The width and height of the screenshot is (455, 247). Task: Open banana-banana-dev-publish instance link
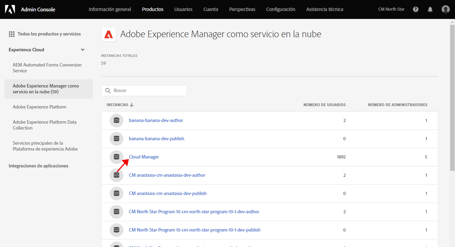pyautogui.click(x=156, y=139)
